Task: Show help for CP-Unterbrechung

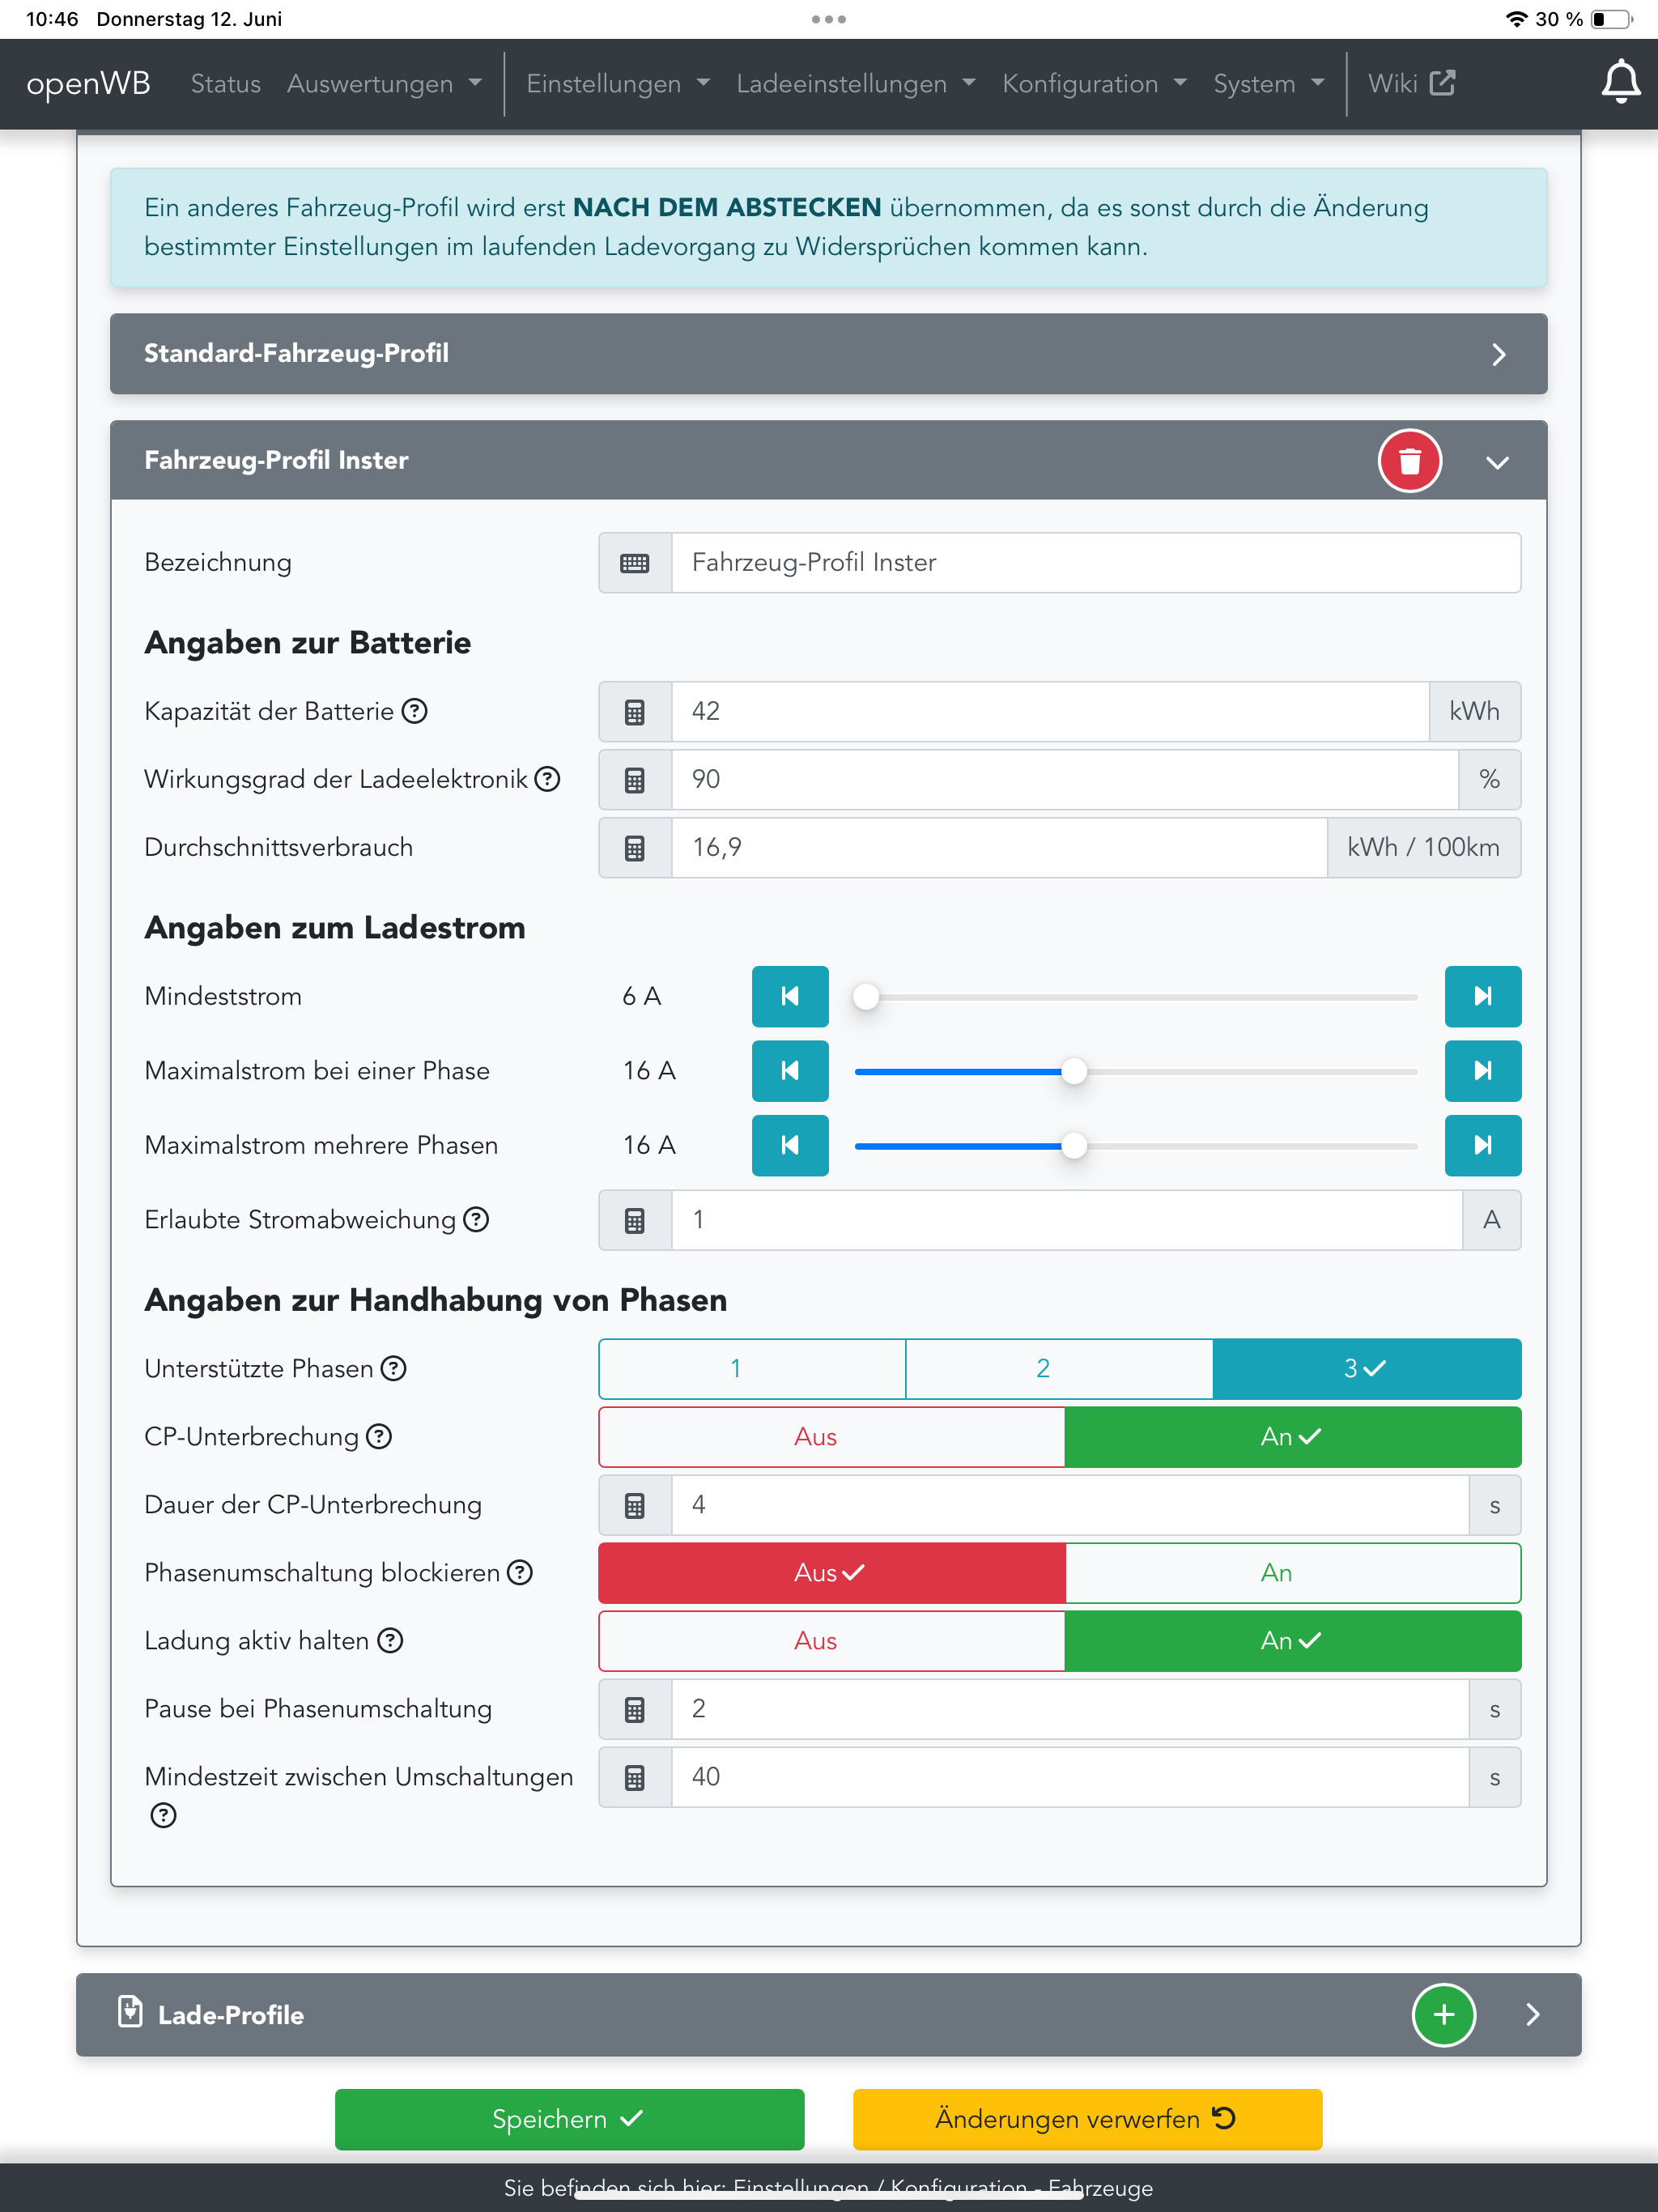Action: [x=378, y=1437]
